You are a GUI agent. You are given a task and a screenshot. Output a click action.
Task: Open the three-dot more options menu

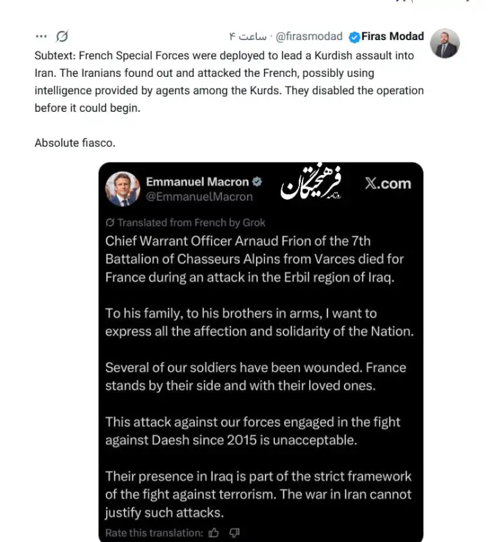tap(41, 36)
